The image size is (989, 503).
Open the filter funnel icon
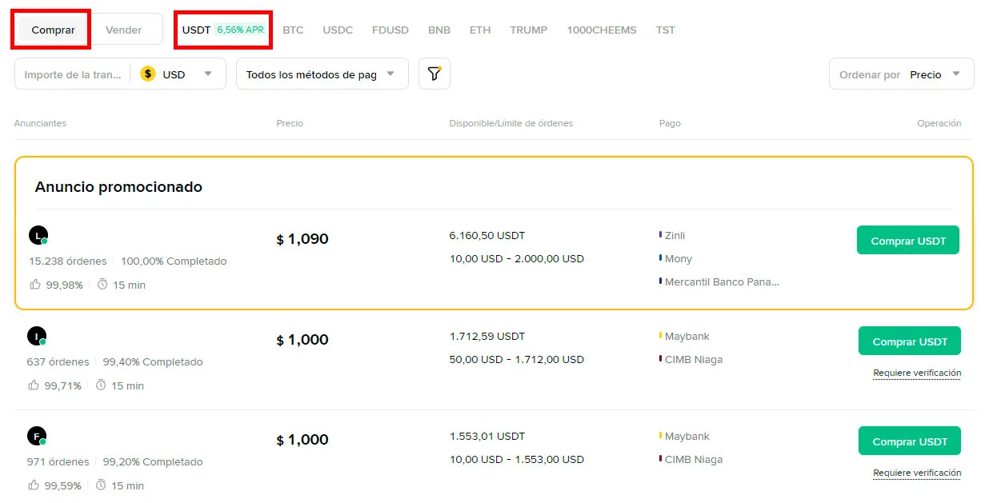434,74
